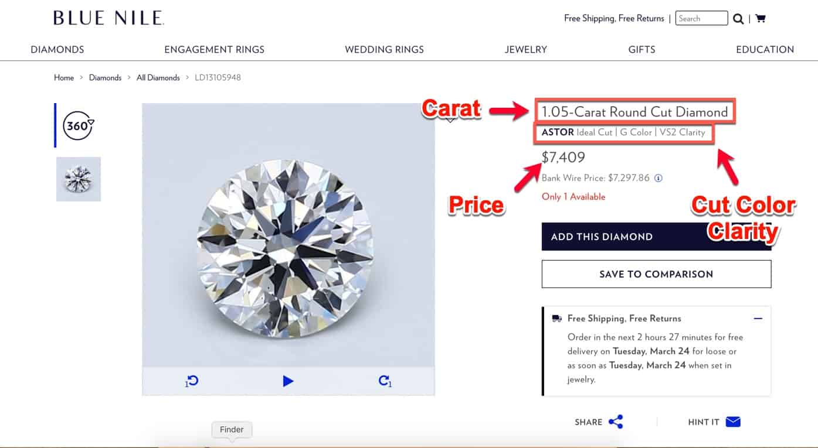Open the search magnifying glass icon
818x448 pixels.
pos(738,18)
